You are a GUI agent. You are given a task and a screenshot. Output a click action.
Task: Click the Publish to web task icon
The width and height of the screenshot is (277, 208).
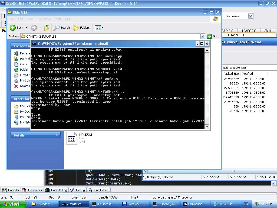(x=16, y=70)
